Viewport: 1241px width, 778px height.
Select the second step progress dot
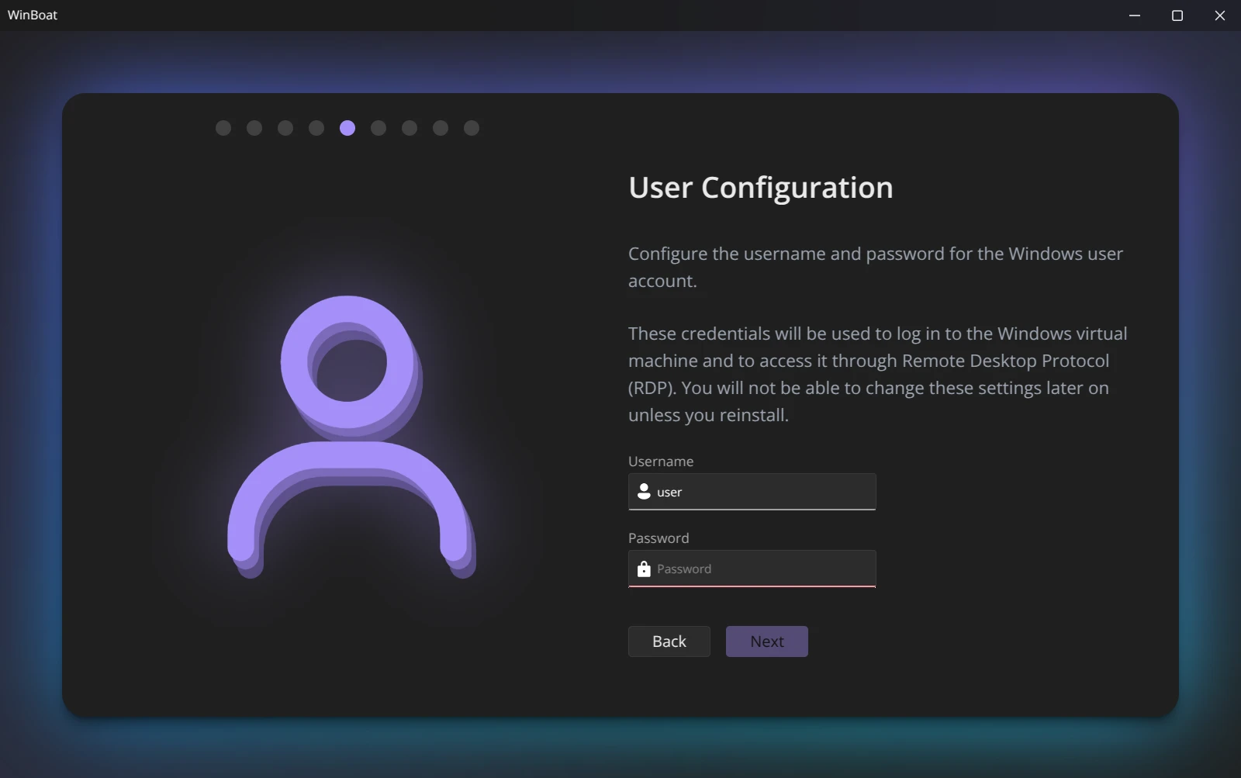click(254, 128)
